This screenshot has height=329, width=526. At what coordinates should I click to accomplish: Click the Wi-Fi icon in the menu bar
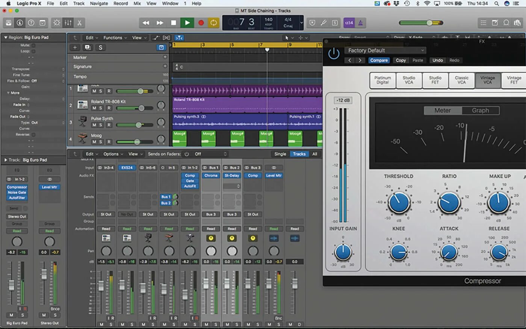427,3
